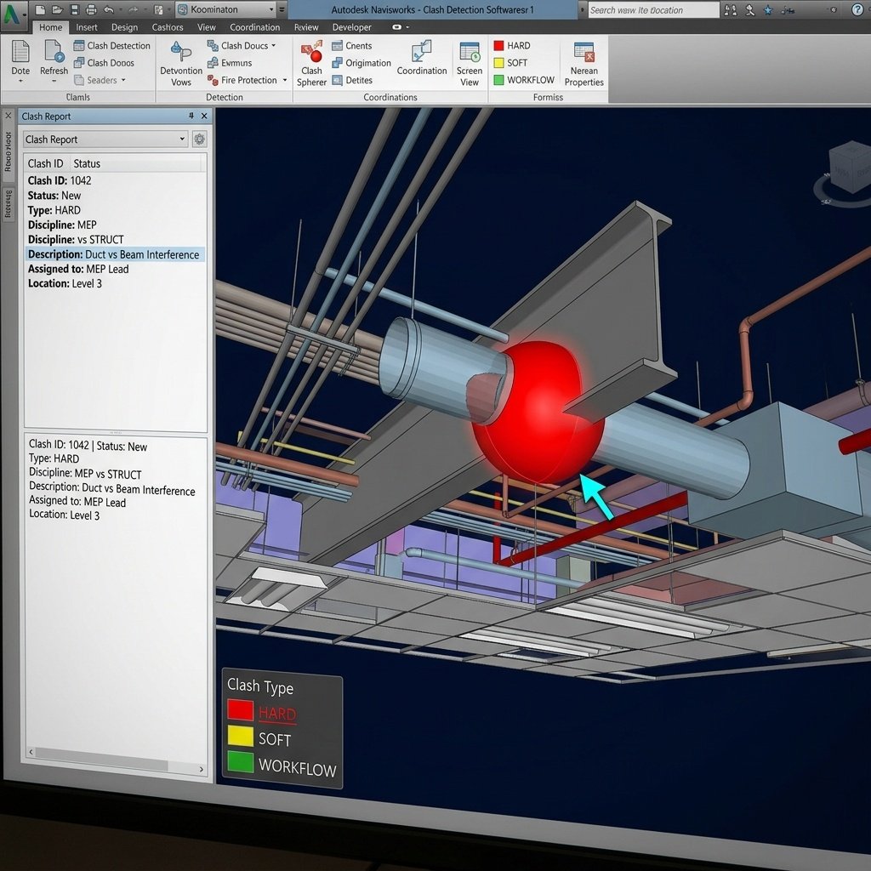Select SOFT in the Clash Type legend
The height and width of the screenshot is (871, 871).
259,737
